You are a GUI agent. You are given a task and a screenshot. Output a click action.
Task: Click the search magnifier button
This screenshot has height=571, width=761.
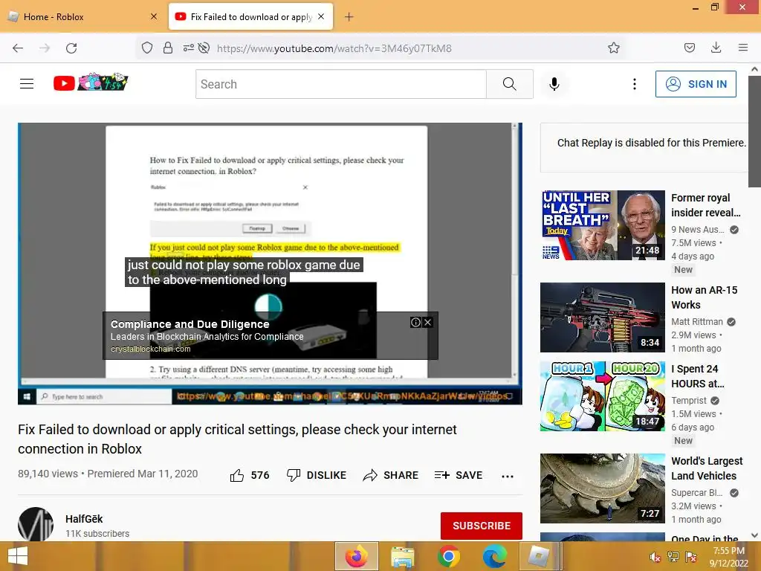pyautogui.click(x=510, y=84)
